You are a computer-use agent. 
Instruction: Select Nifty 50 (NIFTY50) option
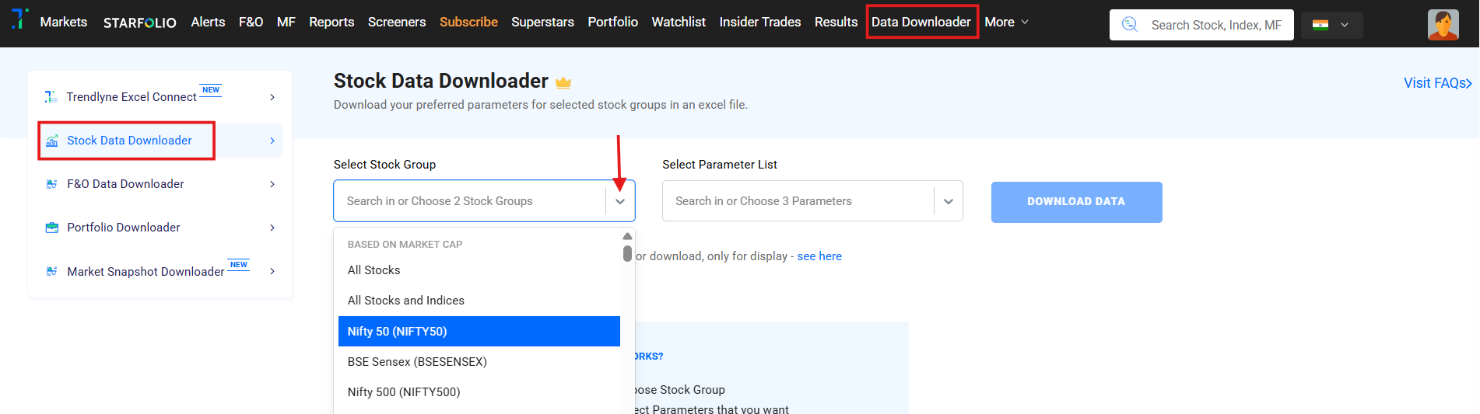(479, 332)
